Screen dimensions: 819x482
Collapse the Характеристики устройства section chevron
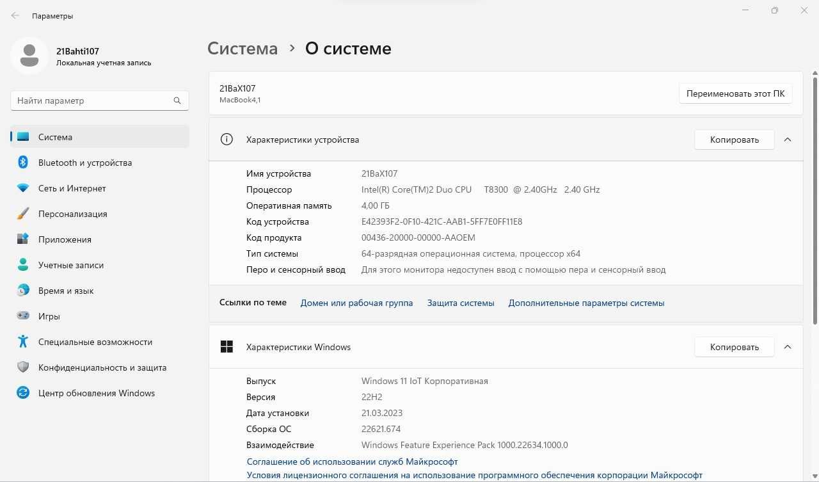pos(788,140)
